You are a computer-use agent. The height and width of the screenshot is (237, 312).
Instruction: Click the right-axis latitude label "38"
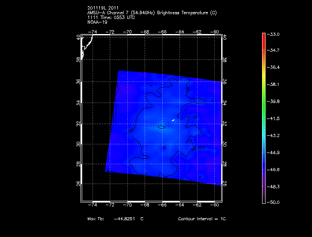click(225, 59)
